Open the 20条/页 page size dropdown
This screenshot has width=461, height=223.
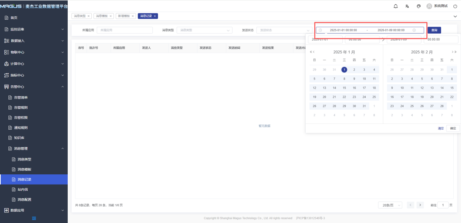click(x=390, y=205)
